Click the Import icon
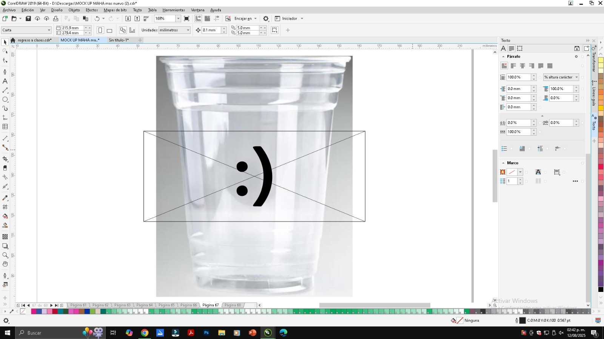This screenshot has height=339, width=604. [128, 18]
